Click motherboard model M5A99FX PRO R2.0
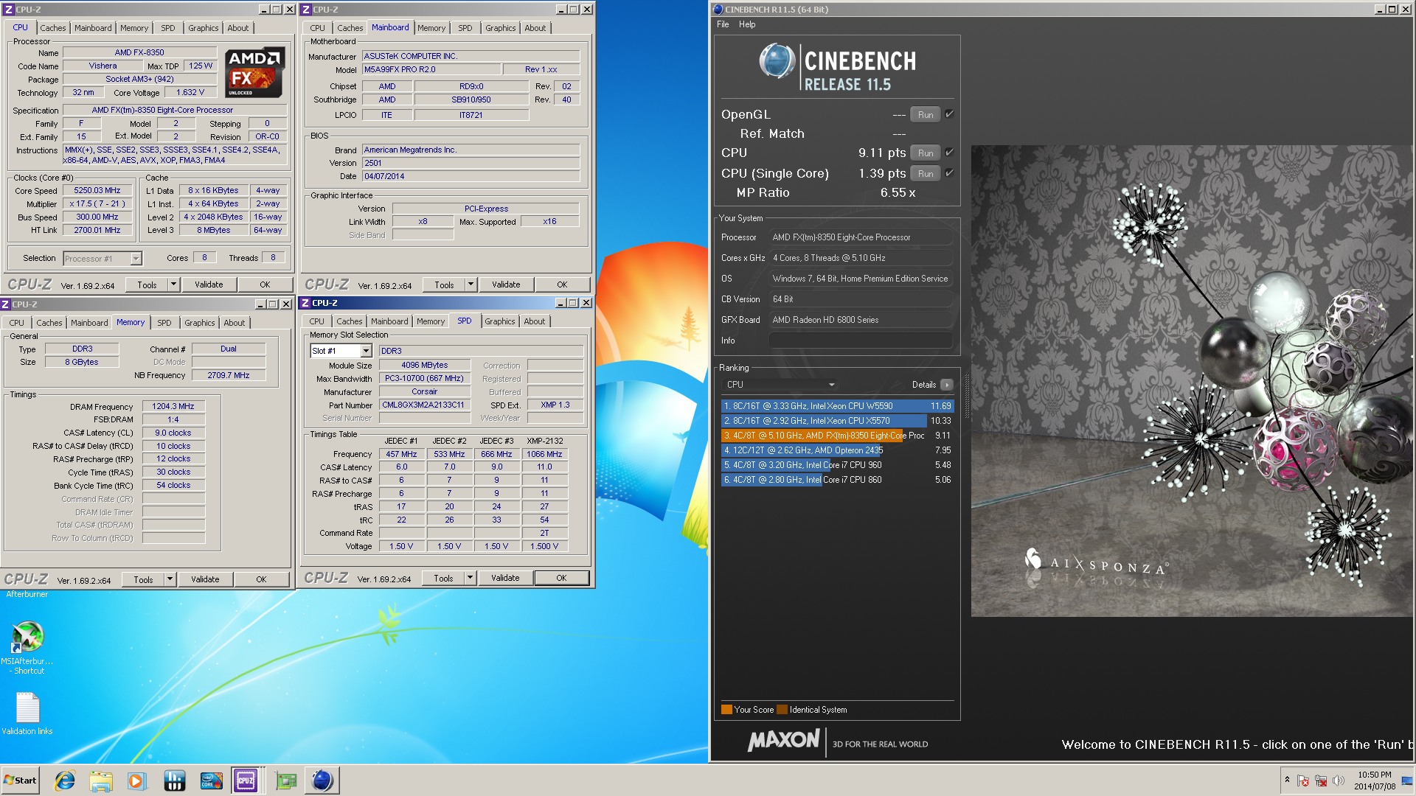Image resolution: width=1416 pixels, height=796 pixels. point(431,69)
